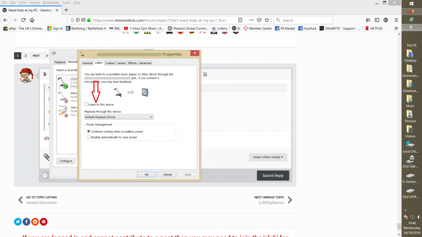
Task: Submit the forum reply
Action: pos(273,176)
